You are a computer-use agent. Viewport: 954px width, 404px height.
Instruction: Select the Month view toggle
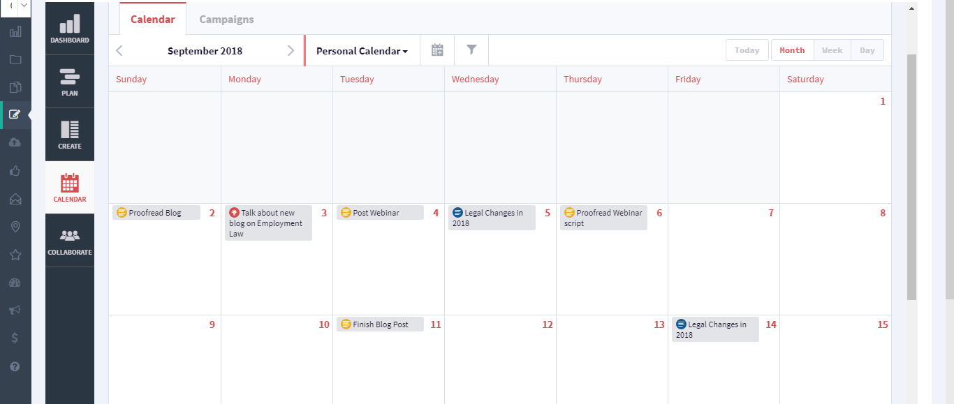[x=792, y=50]
